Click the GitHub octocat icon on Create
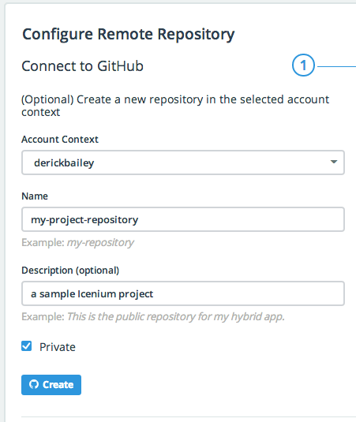The image size is (356, 422). (x=34, y=384)
